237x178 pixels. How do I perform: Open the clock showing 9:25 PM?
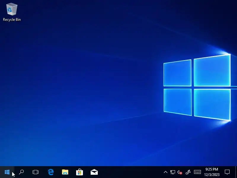click(x=212, y=172)
